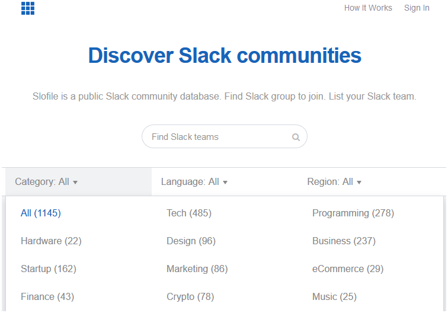Image resolution: width=448 pixels, height=313 pixels.
Task: Filter by Startup (162) category
Action: tap(48, 269)
